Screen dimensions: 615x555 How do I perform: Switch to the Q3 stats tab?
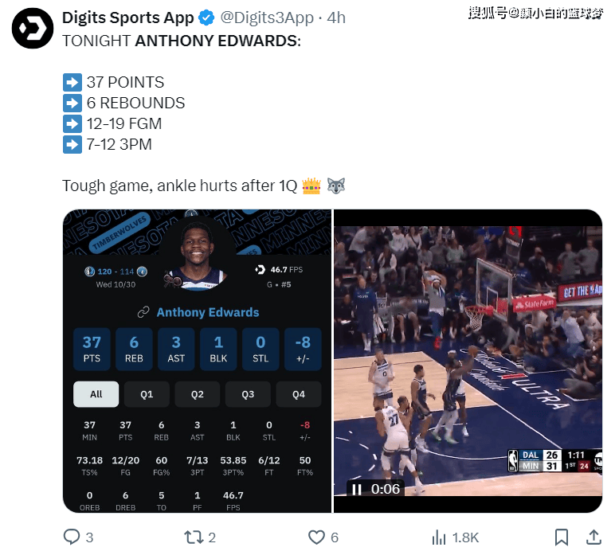pyautogui.click(x=248, y=394)
